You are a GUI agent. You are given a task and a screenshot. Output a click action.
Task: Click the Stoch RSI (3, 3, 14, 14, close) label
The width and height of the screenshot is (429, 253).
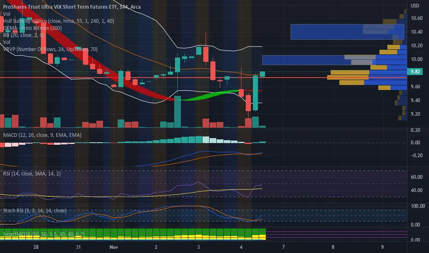tap(35, 210)
